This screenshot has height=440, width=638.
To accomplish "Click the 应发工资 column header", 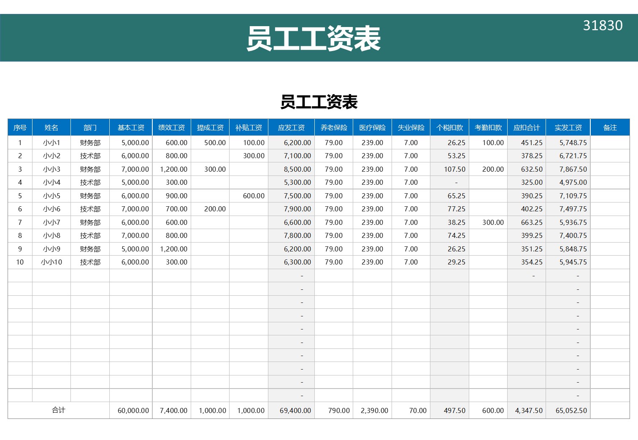I will pyautogui.click(x=291, y=127).
